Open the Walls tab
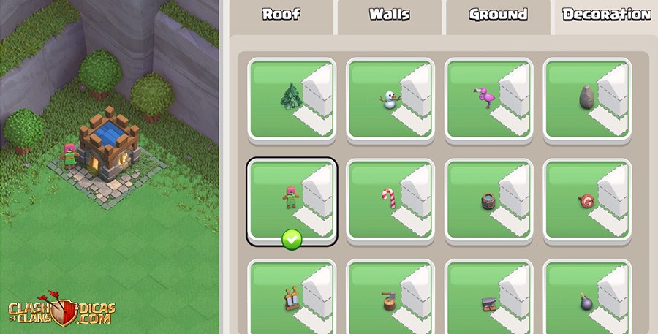The image size is (658, 334). [x=390, y=15]
